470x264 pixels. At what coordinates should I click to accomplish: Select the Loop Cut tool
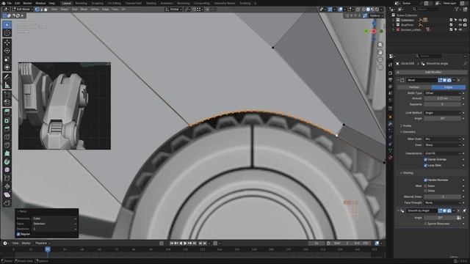pyautogui.click(x=7, y=137)
